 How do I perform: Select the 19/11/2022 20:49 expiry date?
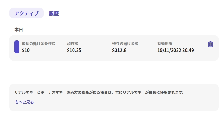point(175,50)
